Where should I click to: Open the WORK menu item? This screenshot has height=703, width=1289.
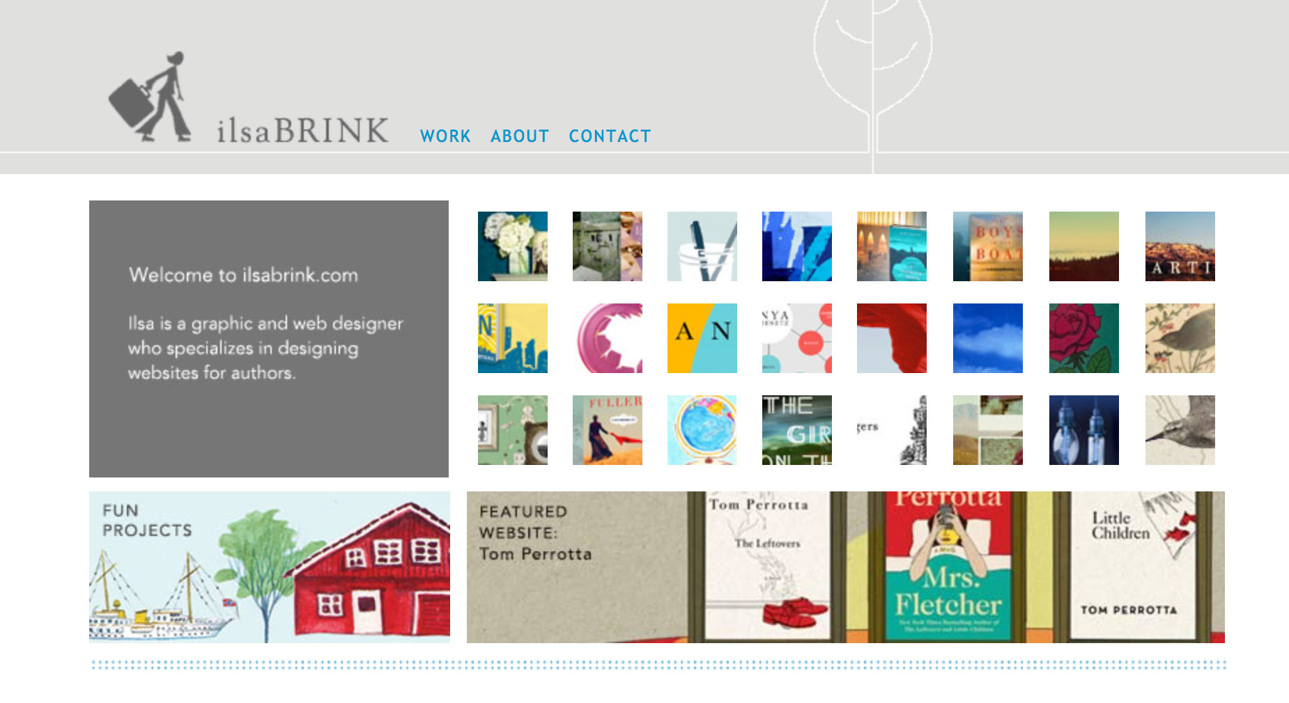445,136
